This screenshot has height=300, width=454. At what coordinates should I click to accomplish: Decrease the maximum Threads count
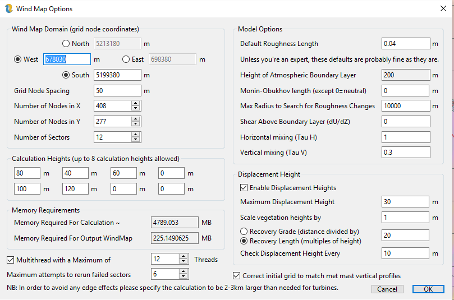tap(184, 262)
